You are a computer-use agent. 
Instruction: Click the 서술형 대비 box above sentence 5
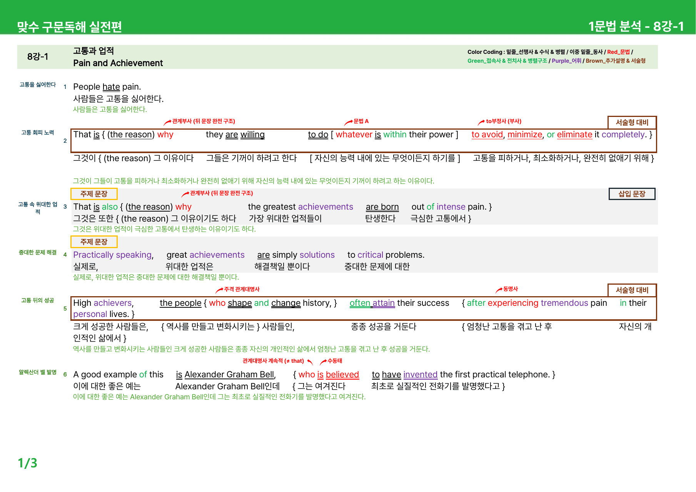[632, 290]
